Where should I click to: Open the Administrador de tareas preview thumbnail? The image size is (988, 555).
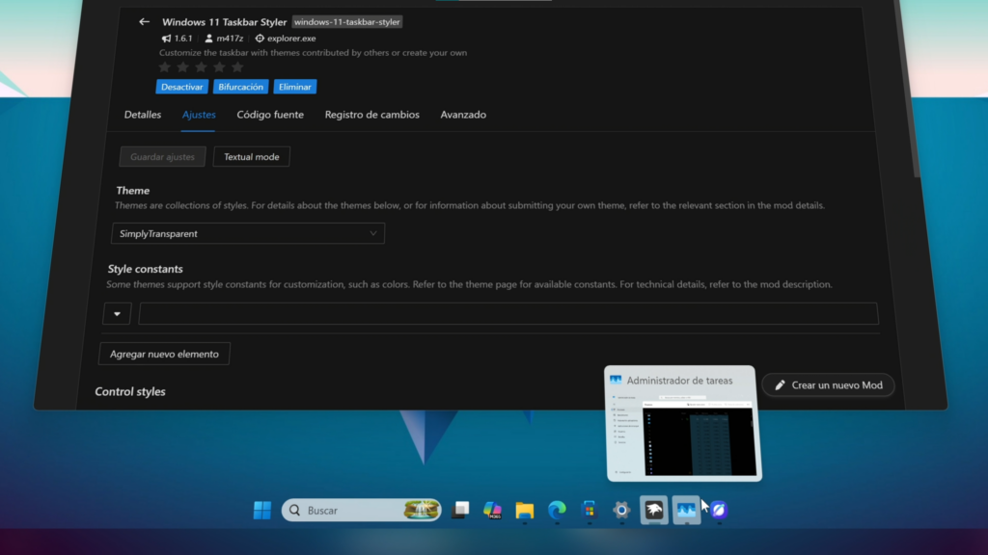(684, 424)
